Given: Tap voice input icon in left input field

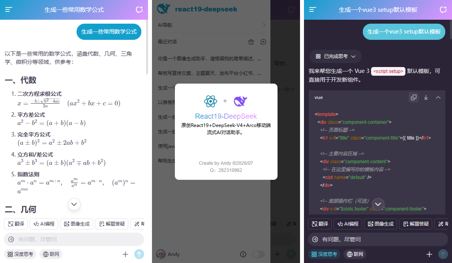Looking at the screenshot, I should click(x=11, y=239).
